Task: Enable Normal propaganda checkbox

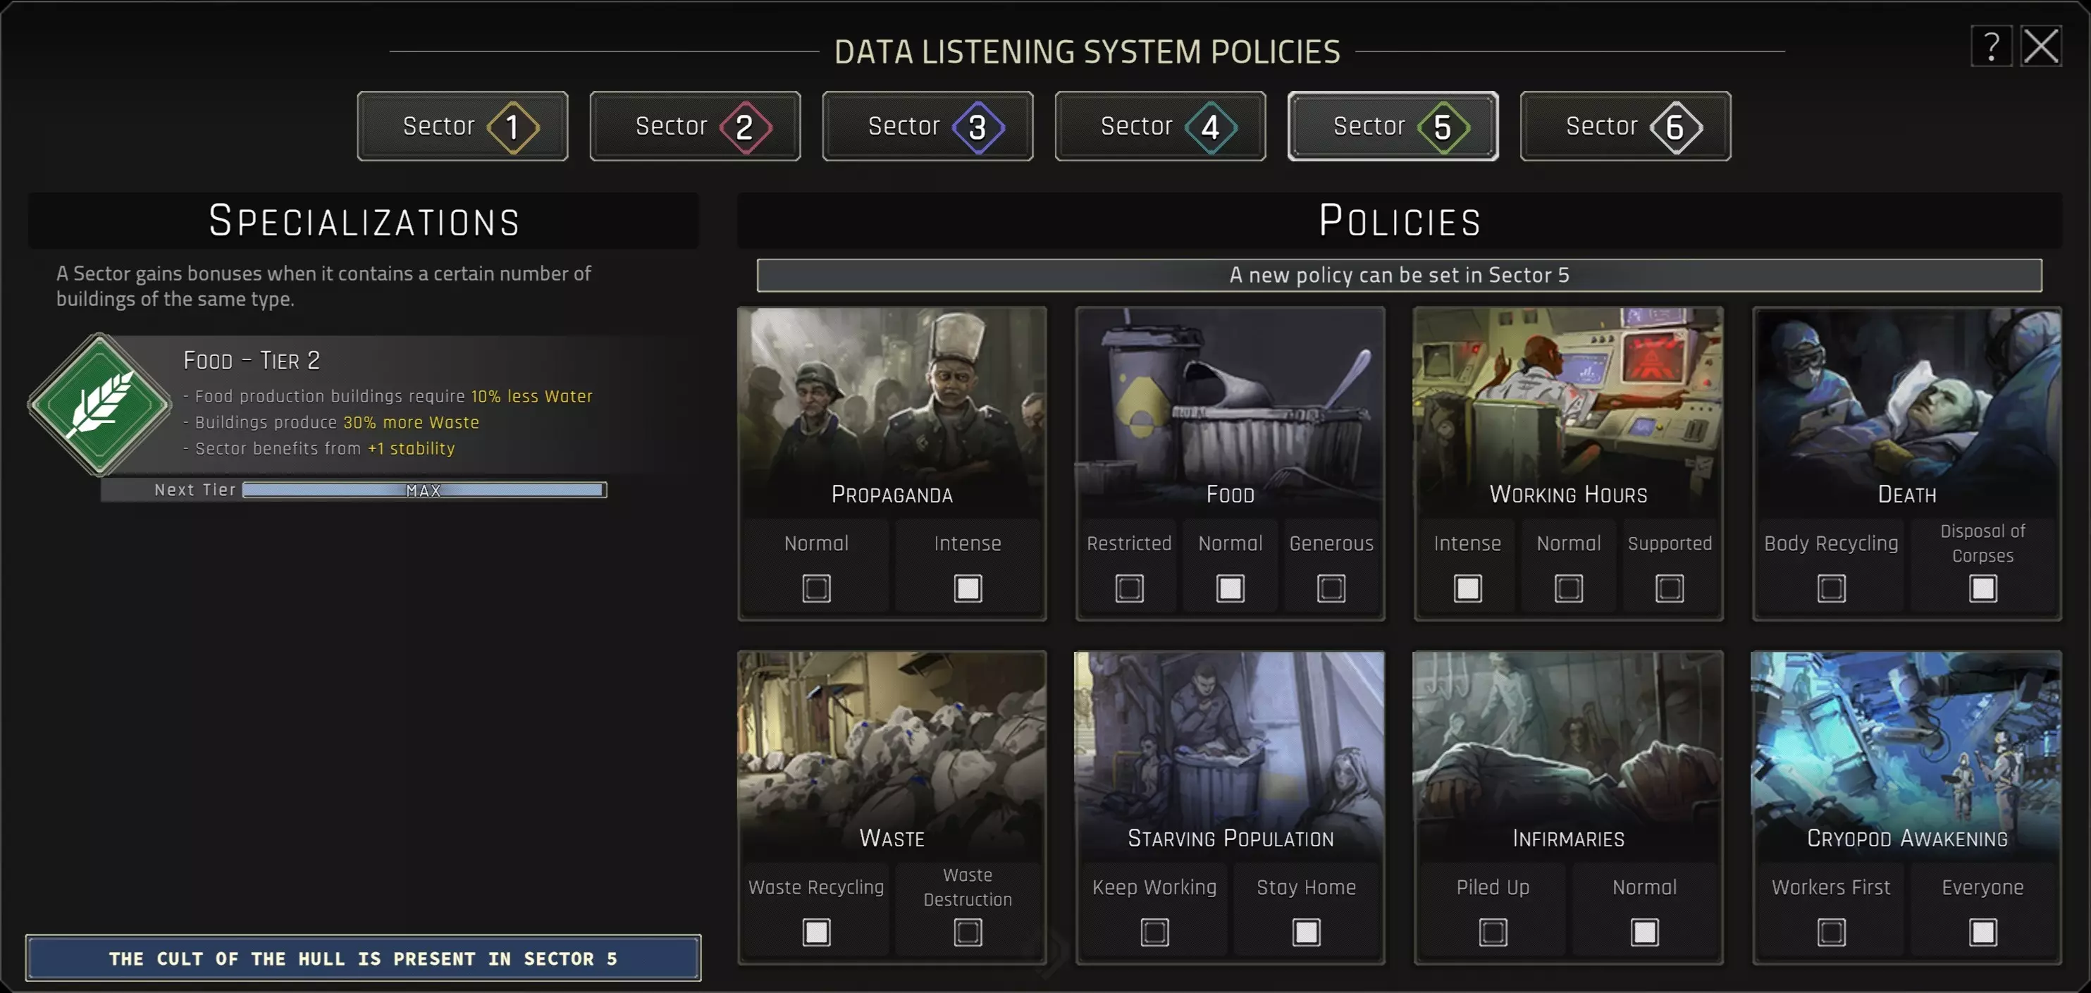Action: [x=816, y=588]
